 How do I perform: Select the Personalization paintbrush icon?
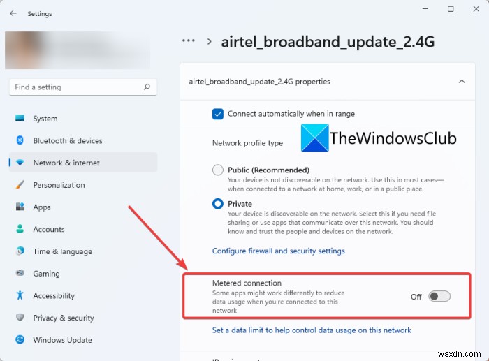click(x=20, y=185)
